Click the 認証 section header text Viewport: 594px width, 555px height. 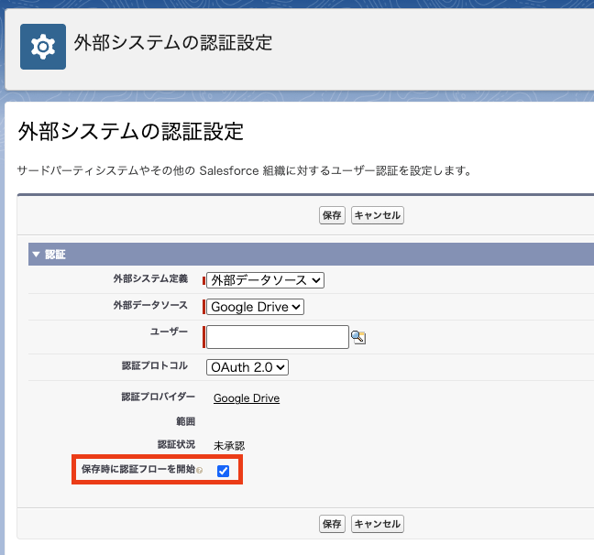[x=56, y=255]
